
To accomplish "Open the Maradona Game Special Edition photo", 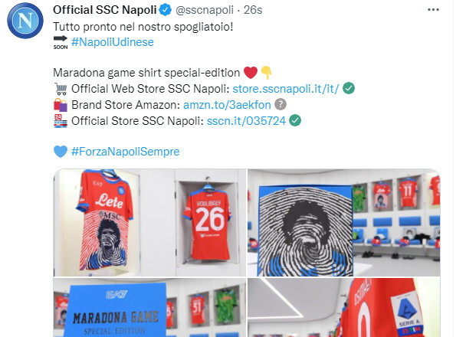I will click(x=149, y=308).
